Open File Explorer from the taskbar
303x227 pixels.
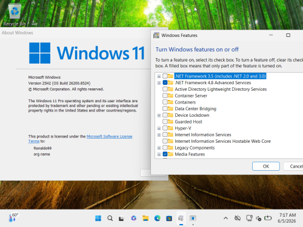pos(145,219)
